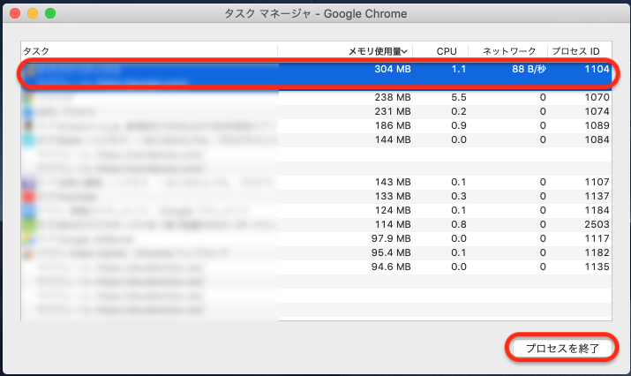Select the 97.9 MB memory cell
The height and width of the screenshot is (376, 631).
click(x=391, y=238)
